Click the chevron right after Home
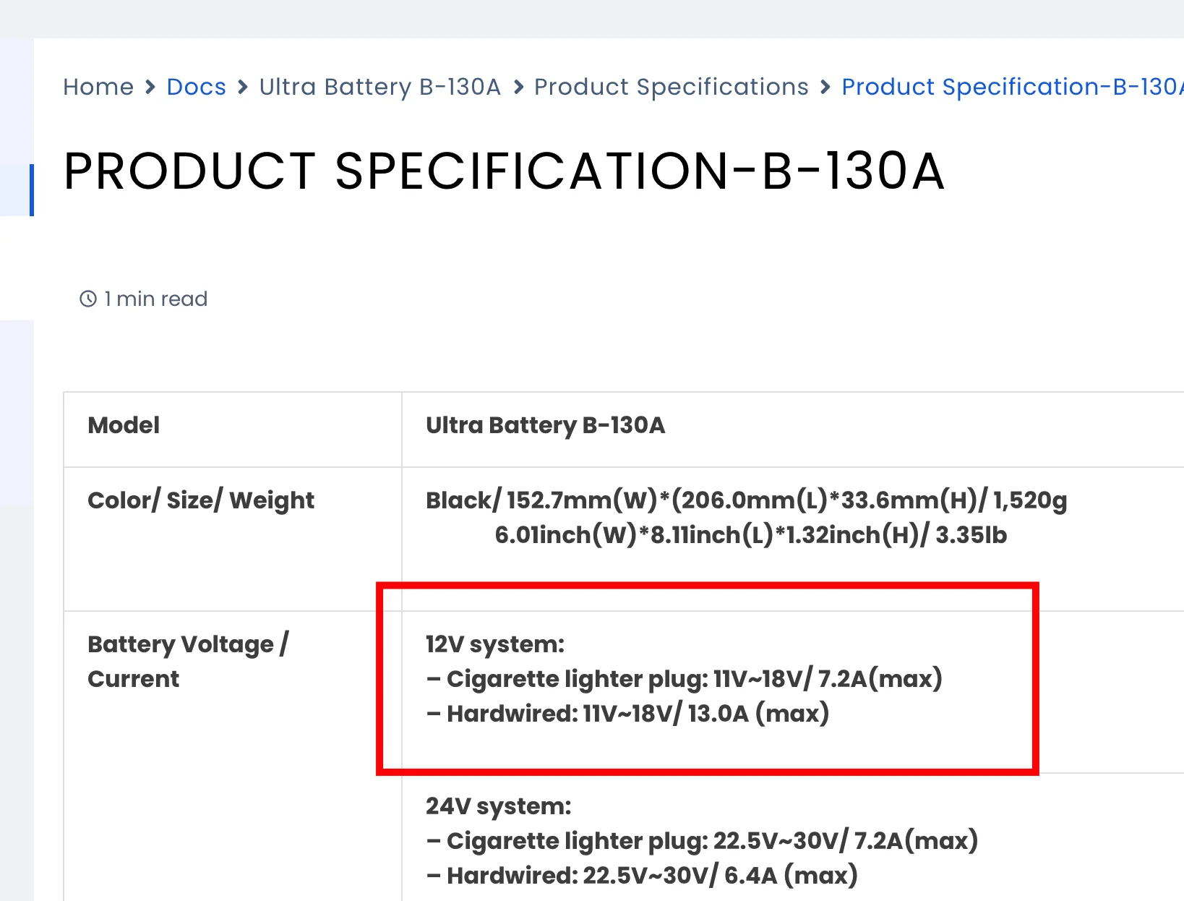The image size is (1184, 901). coord(150,87)
